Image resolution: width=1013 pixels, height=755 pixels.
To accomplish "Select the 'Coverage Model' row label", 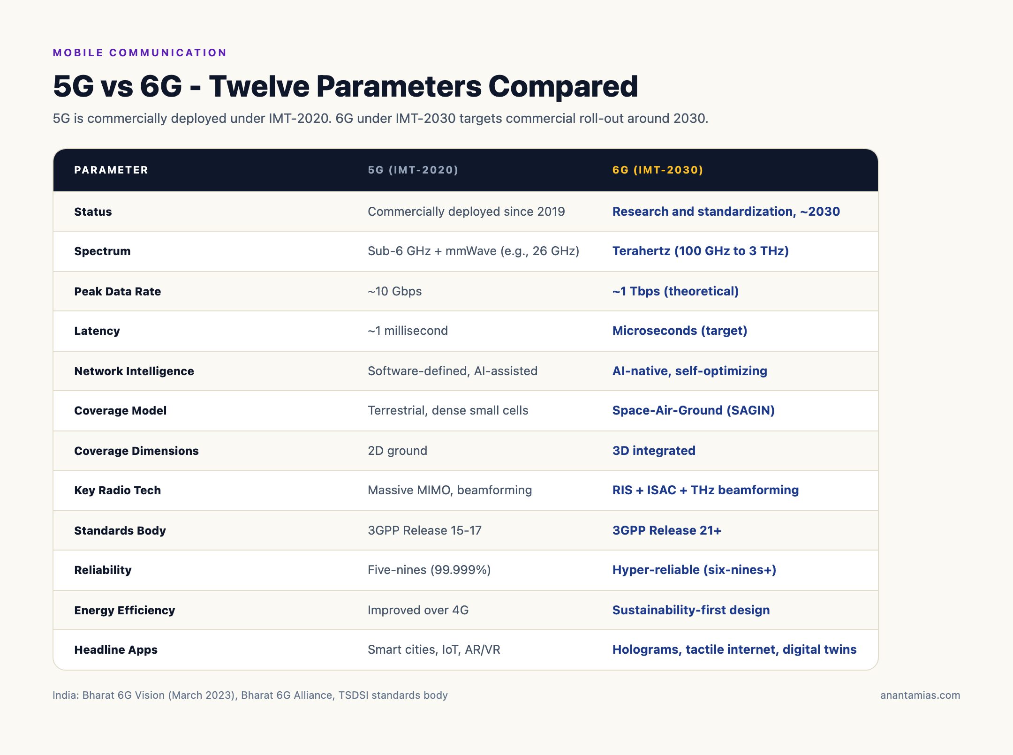I will click(121, 410).
